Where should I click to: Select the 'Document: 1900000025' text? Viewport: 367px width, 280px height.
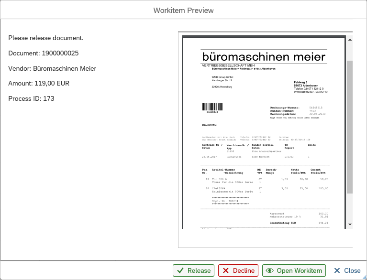pos(43,53)
